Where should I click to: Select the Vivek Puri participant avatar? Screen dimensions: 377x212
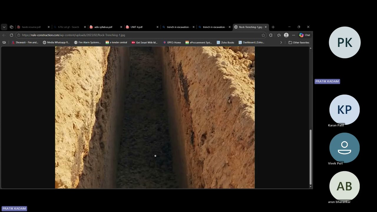[345, 148]
